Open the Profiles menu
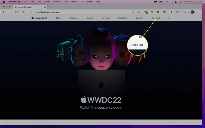This screenshot has height=128, width=205. coord(74,2)
